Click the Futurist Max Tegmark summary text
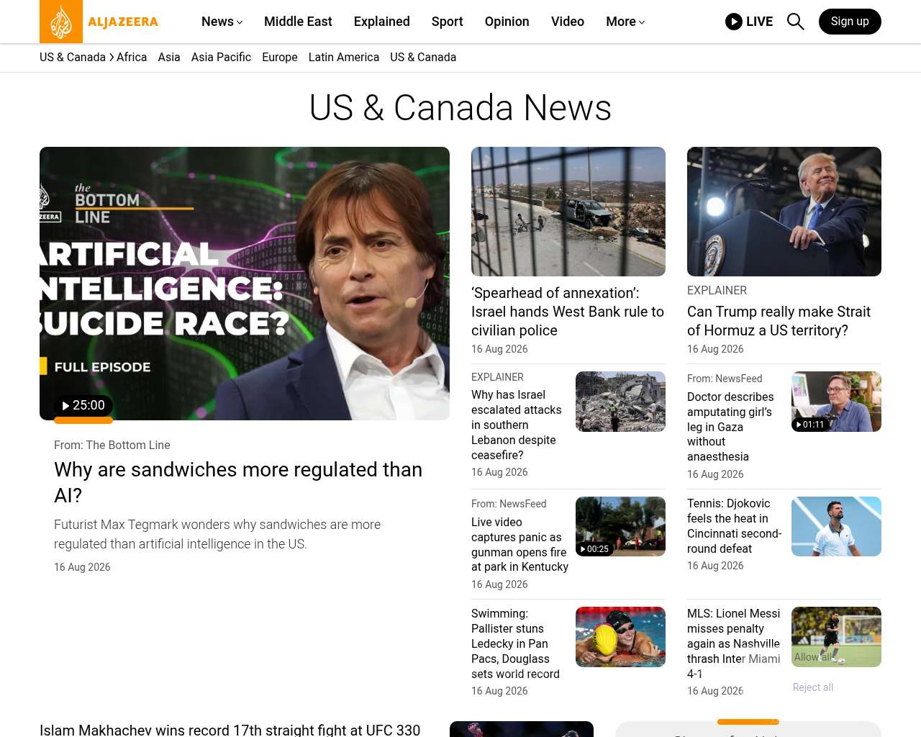Viewport: 921px width, 737px height. (x=217, y=535)
